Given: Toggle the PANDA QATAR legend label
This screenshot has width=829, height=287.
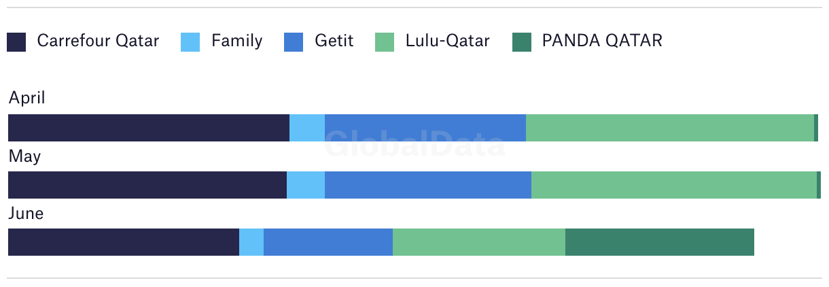Looking at the screenshot, I should click(x=602, y=41).
